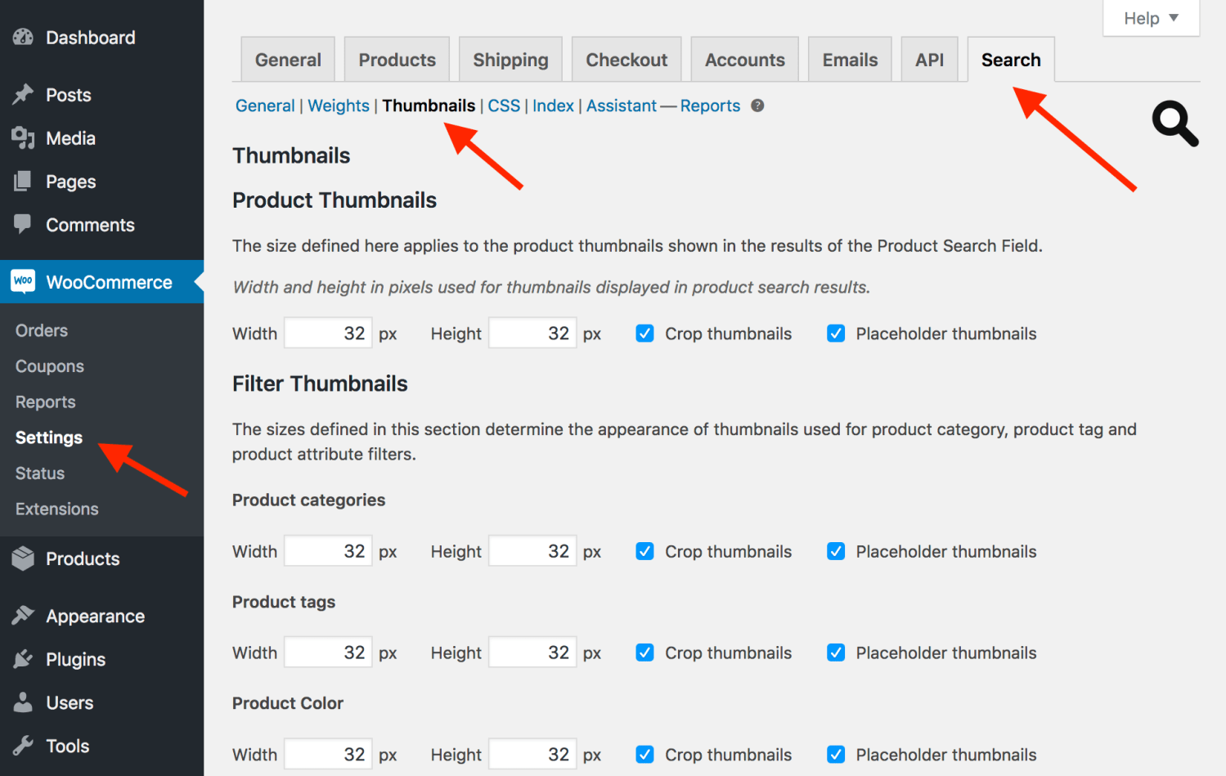Viewport: 1226px width, 776px height.
Task: Disable Crop thumbnails for Product Thumbnails
Action: coord(644,333)
